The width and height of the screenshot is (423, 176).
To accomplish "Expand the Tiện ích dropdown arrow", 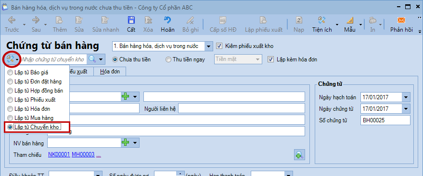I will pyautogui.click(x=337, y=25).
